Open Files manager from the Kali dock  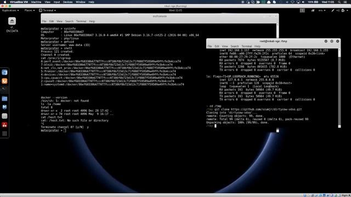(x=4, y=99)
